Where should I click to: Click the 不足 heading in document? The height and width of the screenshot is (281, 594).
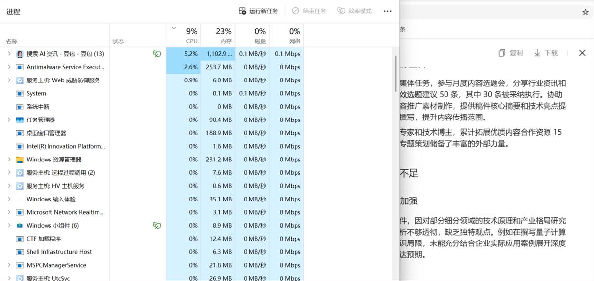coord(409,173)
